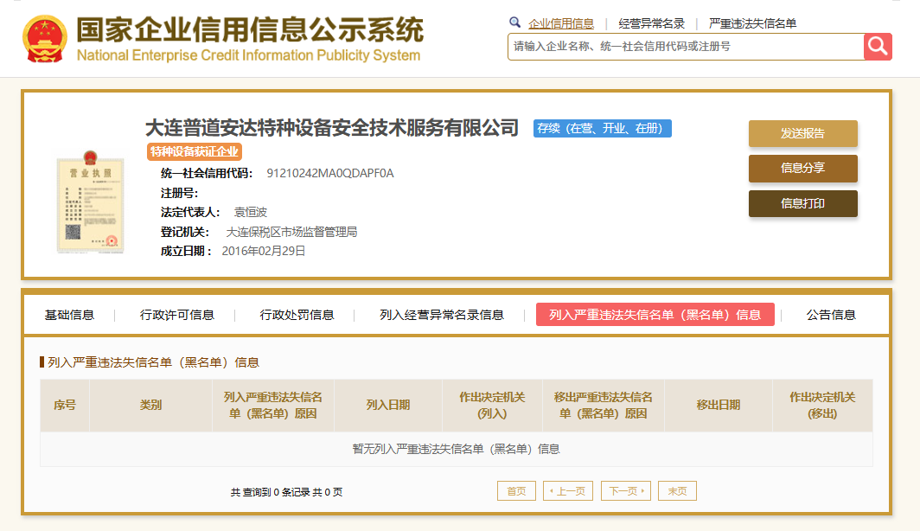
Task: Click the small magnifier icon beside 企业信用信息
Action: pyautogui.click(x=514, y=22)
